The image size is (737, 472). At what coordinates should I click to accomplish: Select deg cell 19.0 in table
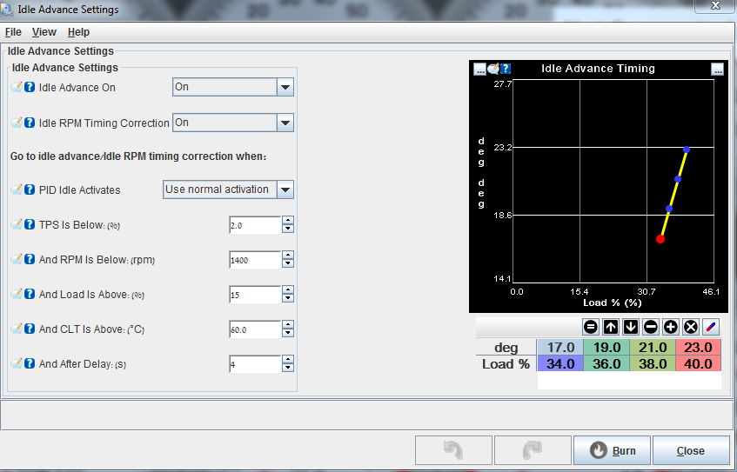(x=606, y=347)
